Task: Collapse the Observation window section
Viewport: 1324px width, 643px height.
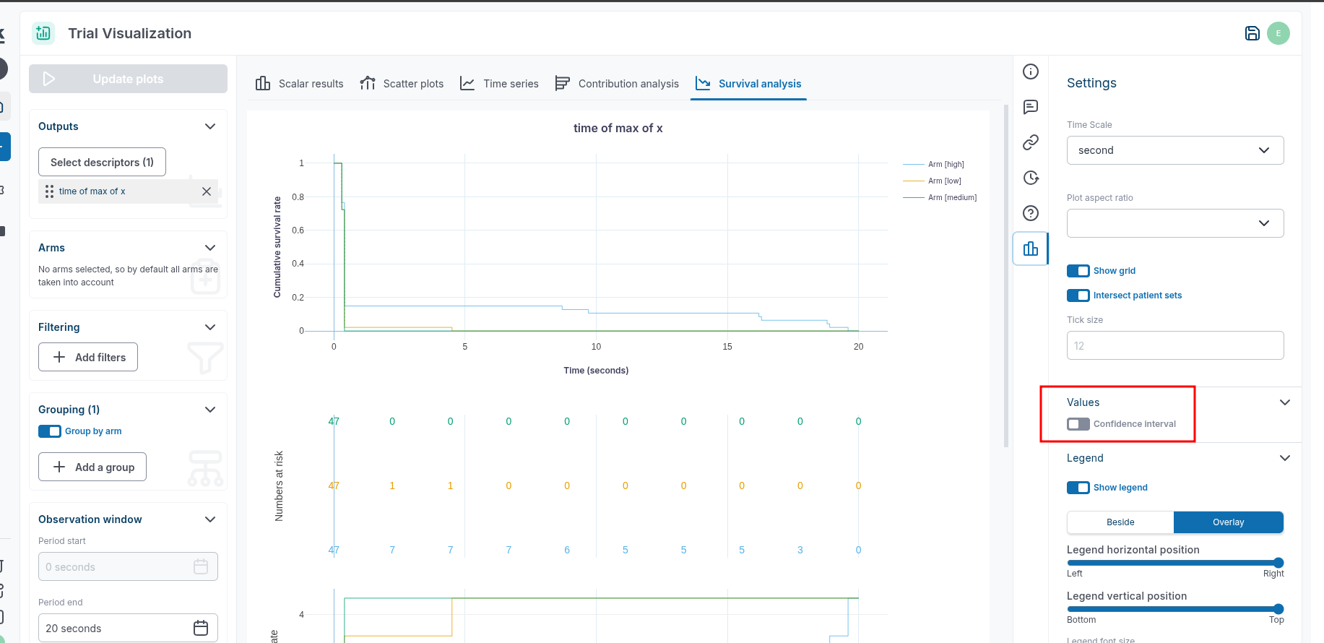Action: pos(210,519)
